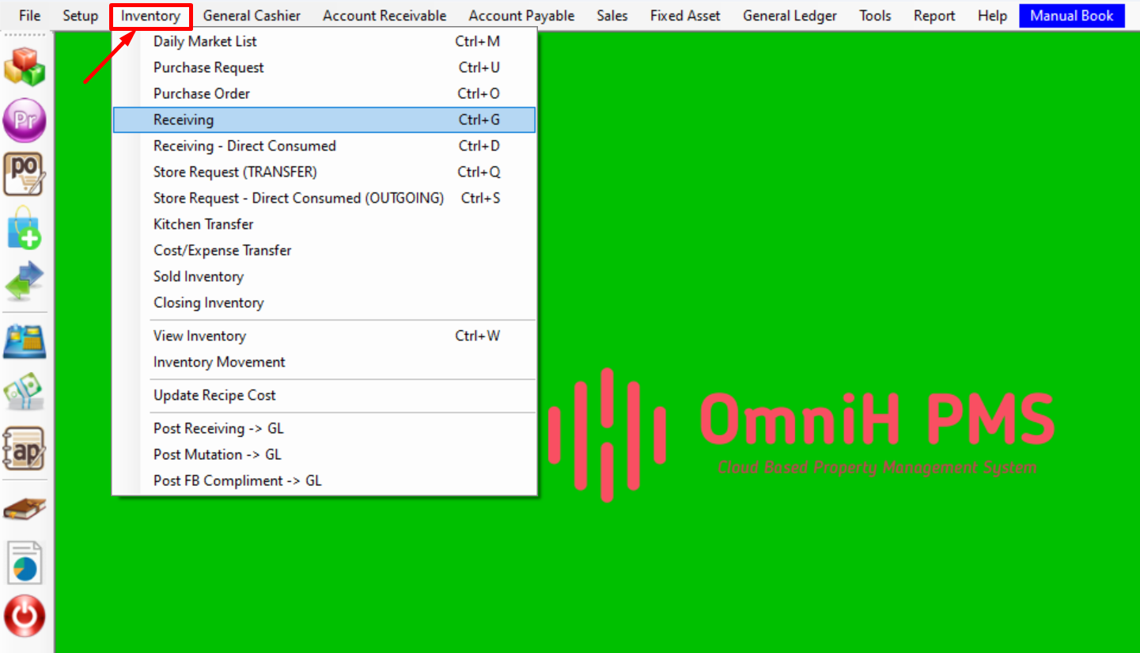1140x653 pixels.
Task: Select Post FB Compliment -> GL
Action: (324, 480)
